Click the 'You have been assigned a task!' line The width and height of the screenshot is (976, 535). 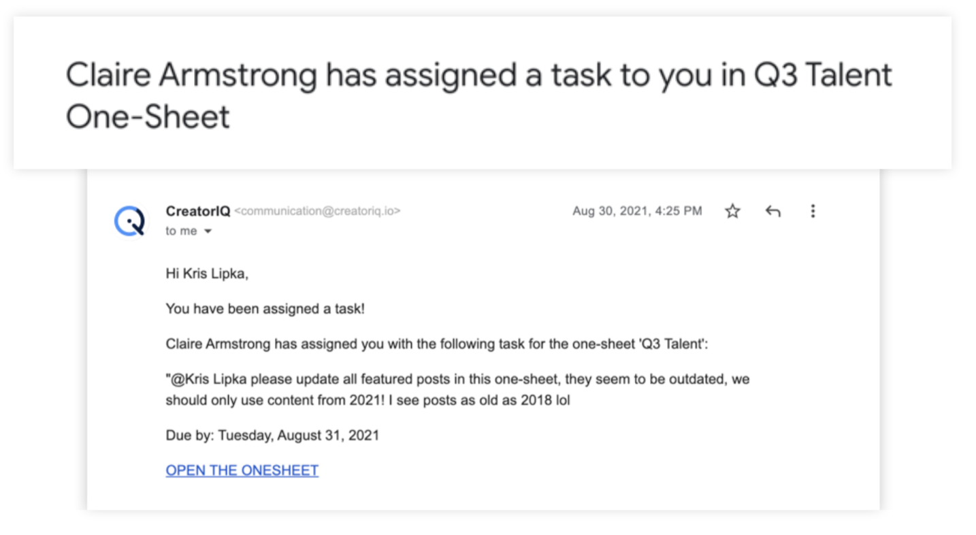(265, 309)
